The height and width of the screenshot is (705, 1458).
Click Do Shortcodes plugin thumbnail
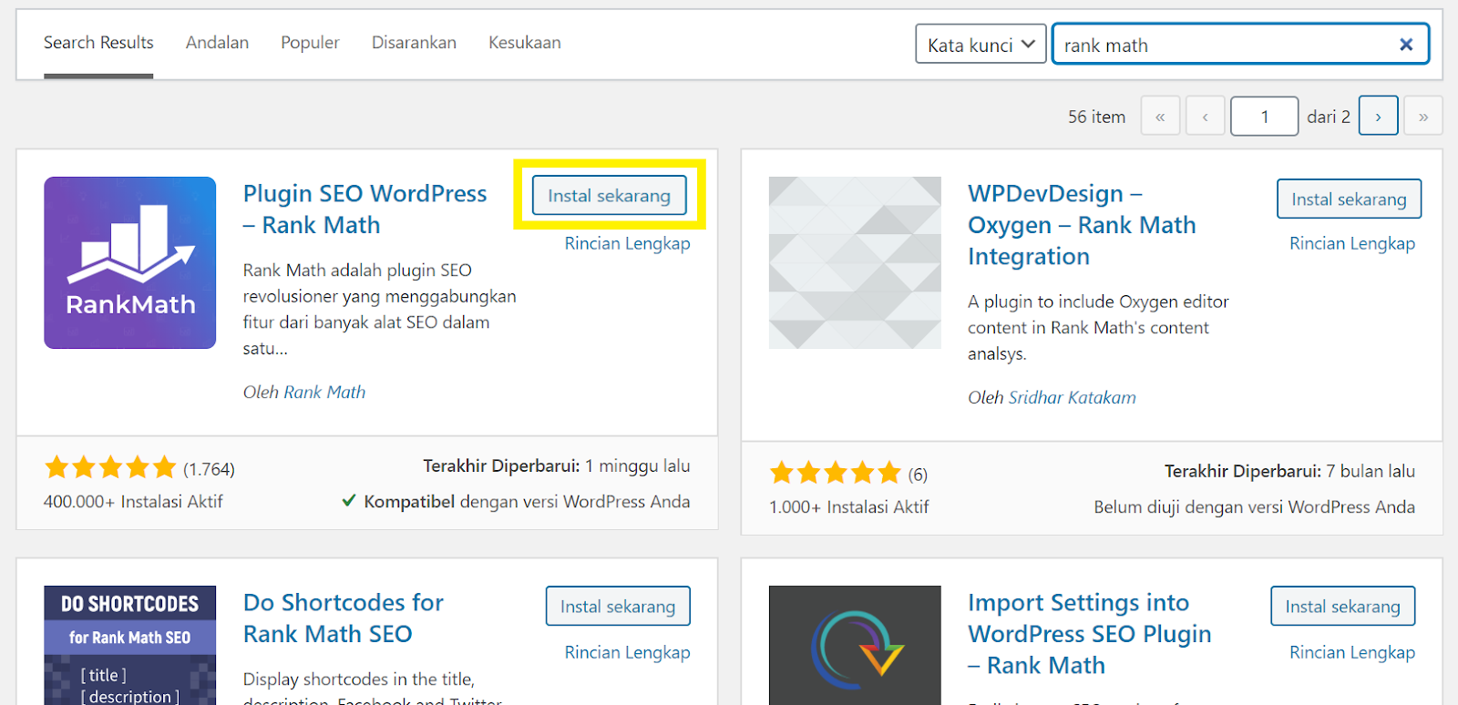click(130, 645)
